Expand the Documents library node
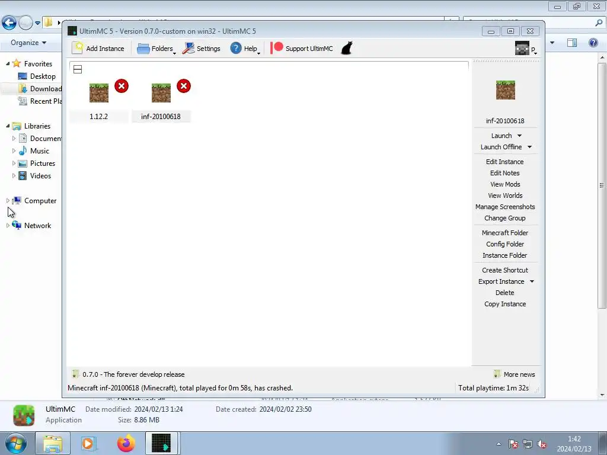This screenshot has width=607, height=455. coord(14,138)
